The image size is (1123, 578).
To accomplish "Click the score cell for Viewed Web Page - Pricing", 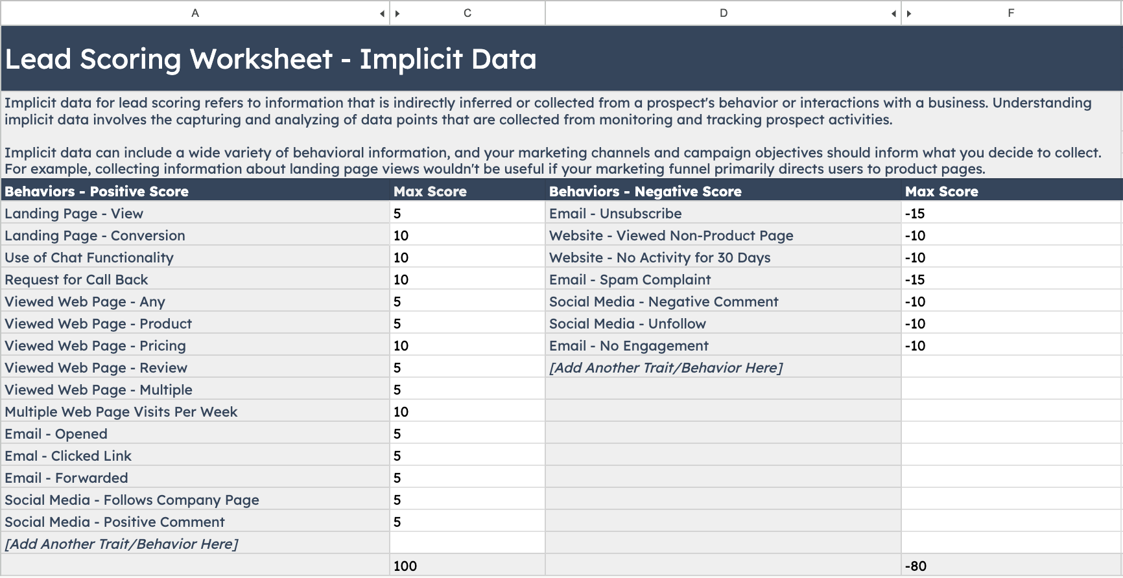I will coord(467,346).
